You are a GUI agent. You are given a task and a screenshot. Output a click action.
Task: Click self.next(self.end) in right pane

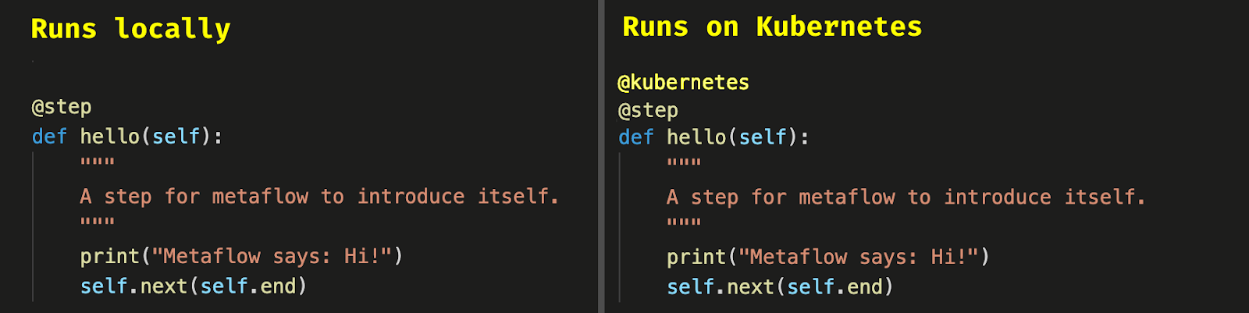pos(780,287)
